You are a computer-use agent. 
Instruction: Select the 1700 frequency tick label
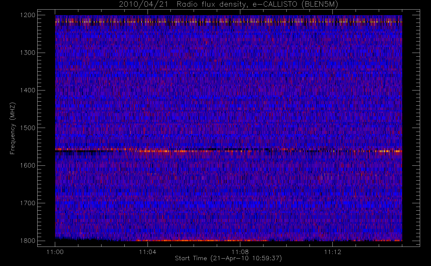pos(28,203)
